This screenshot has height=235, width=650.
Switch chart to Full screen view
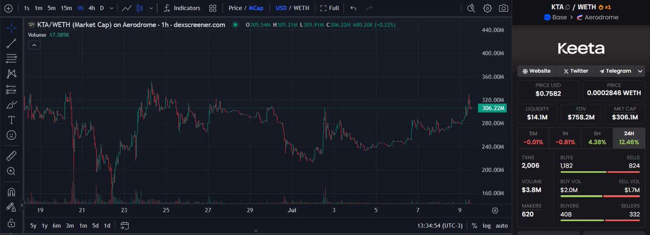329,8
